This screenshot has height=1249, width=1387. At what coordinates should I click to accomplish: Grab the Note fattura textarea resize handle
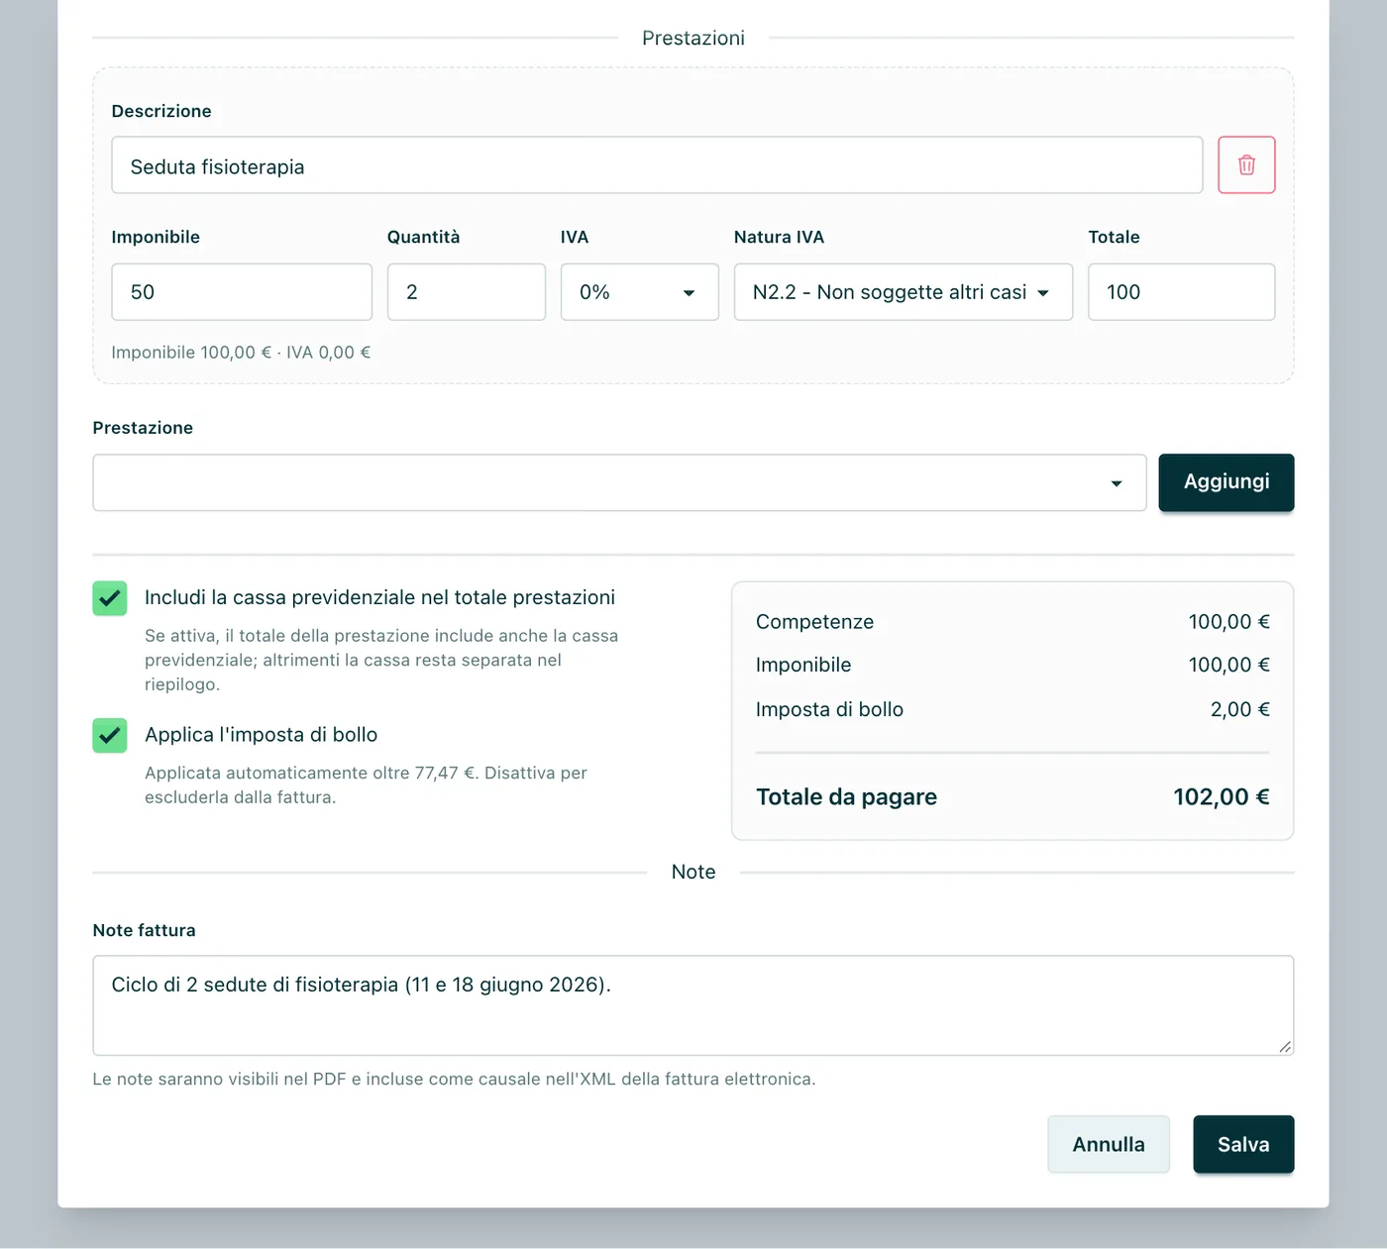[x=1285, y=1046]
